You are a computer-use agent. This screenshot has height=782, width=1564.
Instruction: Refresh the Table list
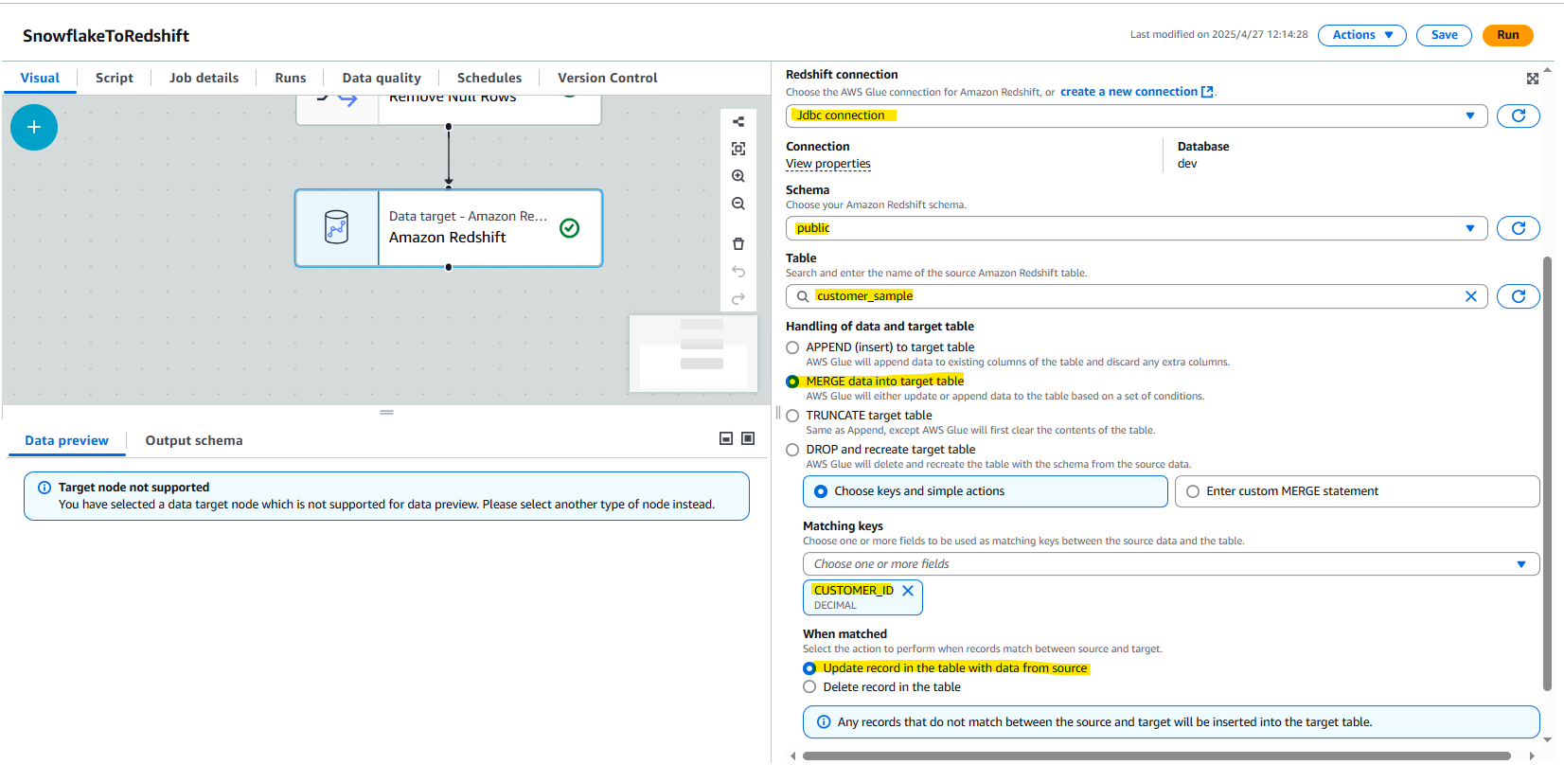1519,296
